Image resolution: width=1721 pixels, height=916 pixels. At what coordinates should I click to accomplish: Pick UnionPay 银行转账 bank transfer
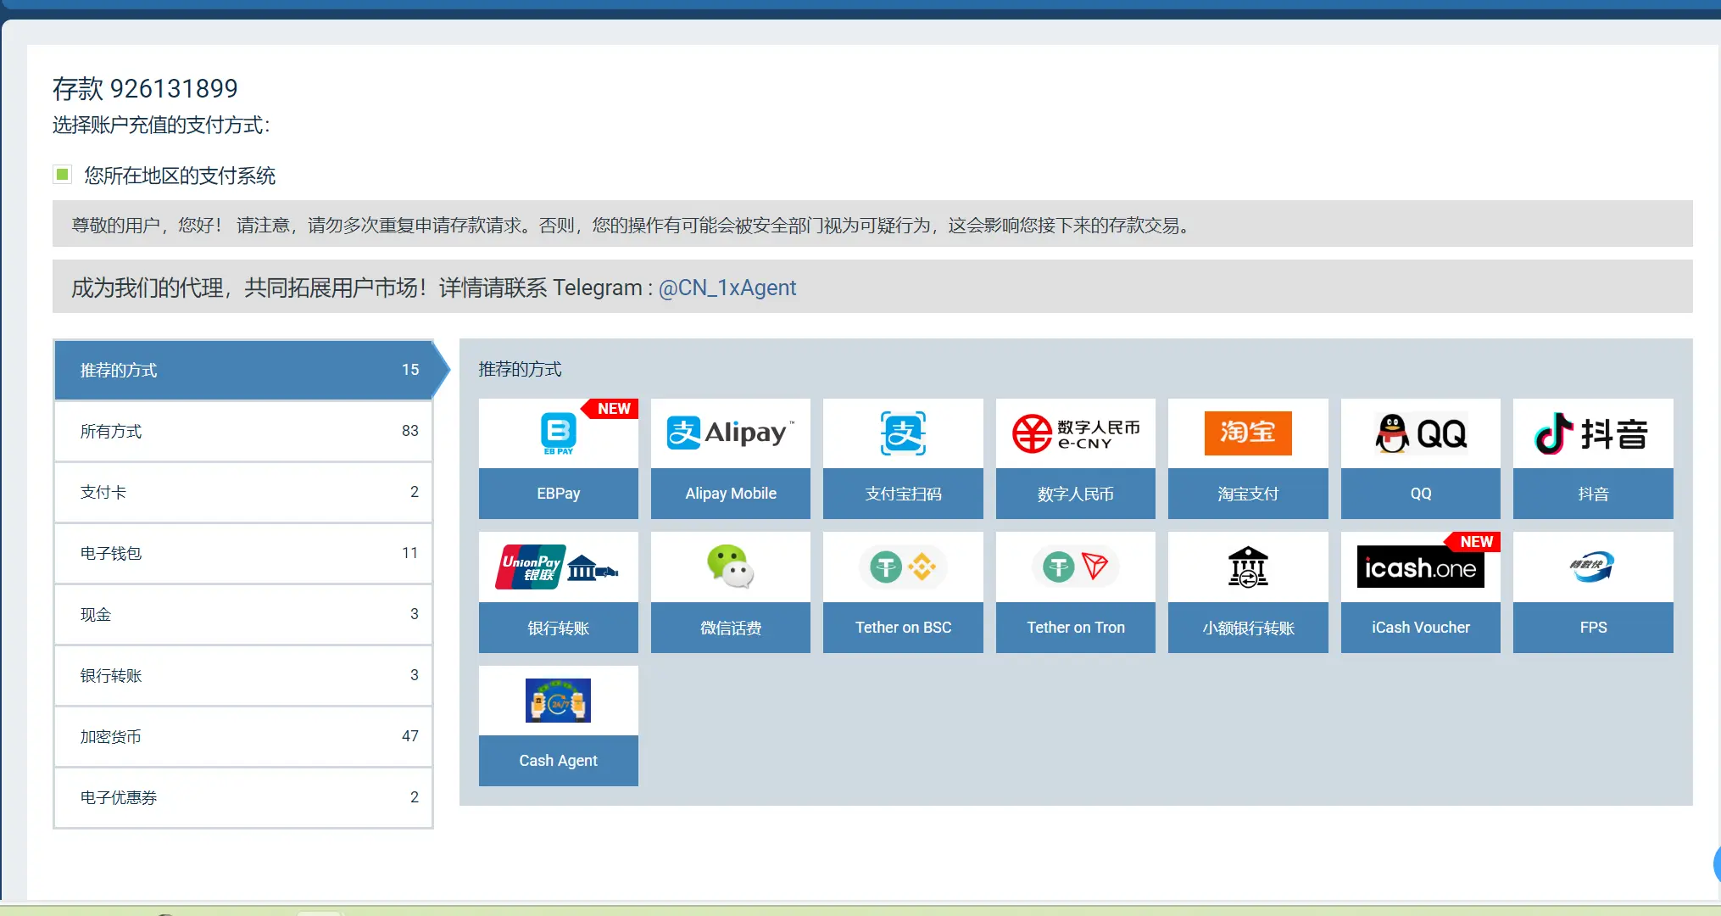click(558, 592)
